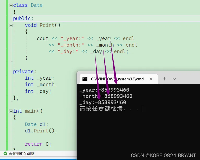200x160 pixels.
Task: Collapse the void Print() function block
Action: 11,25
